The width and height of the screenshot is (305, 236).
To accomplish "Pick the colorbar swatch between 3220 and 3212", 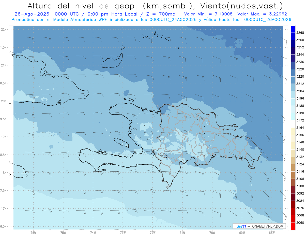I will click(293, 80).
